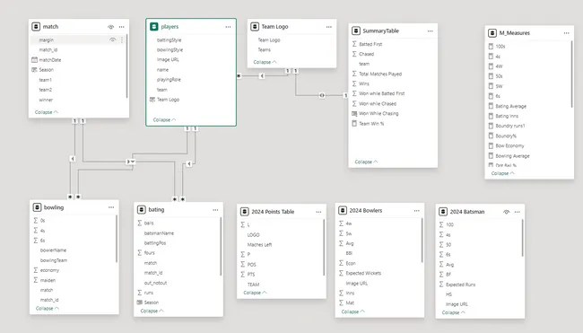Click vertical dots menu on margin field

[x=122, y=39]
